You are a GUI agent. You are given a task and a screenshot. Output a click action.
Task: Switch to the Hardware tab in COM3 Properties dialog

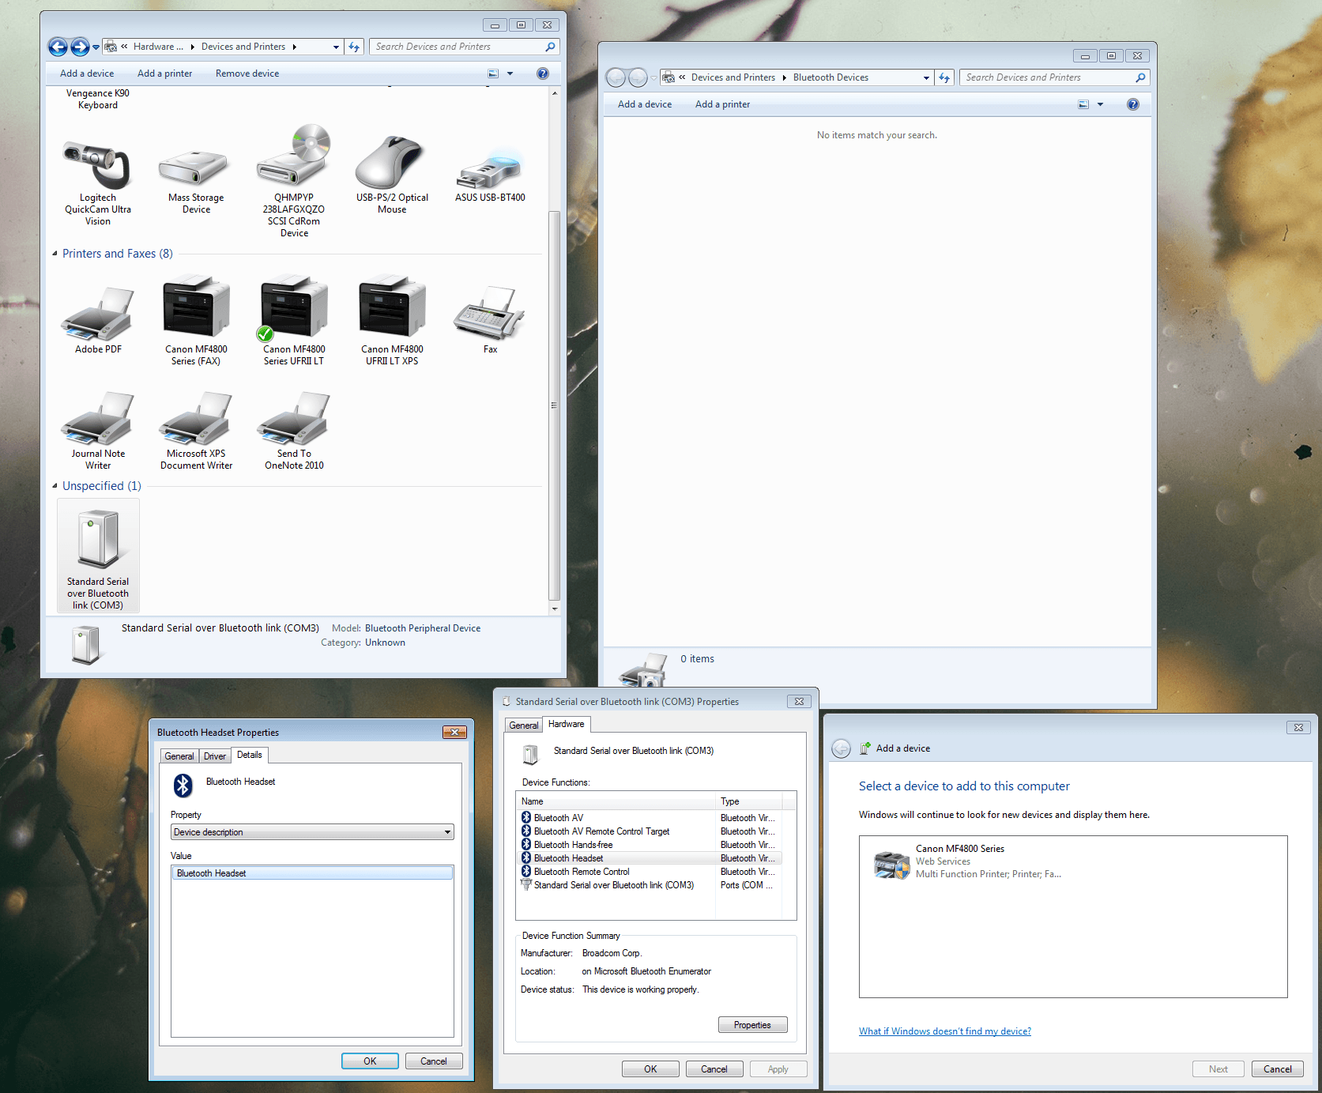pyautogui.click(x=567, y=724)
